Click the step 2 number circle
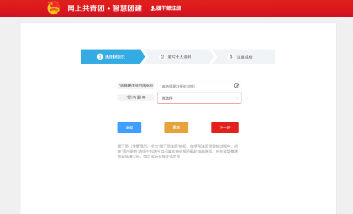This screenshot has height=214, width=353. pyautogui.click(x=162, y=57)
